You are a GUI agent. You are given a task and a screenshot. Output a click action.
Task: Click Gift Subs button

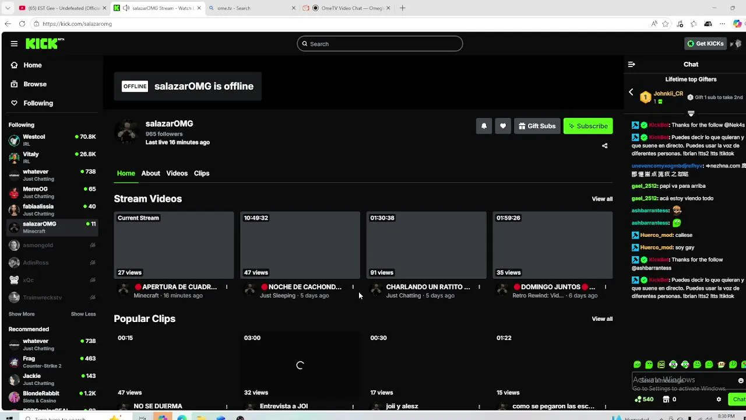(537, 126)
